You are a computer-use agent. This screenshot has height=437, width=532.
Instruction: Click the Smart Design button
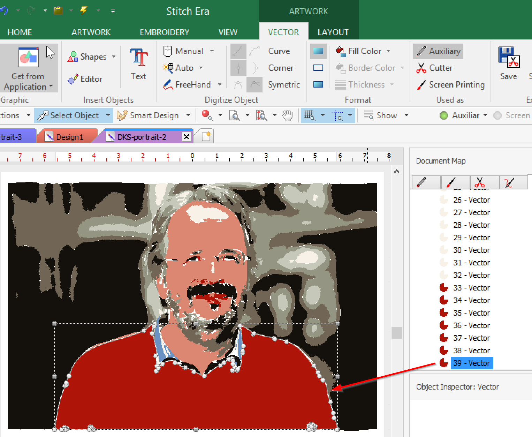coord(149,115)
